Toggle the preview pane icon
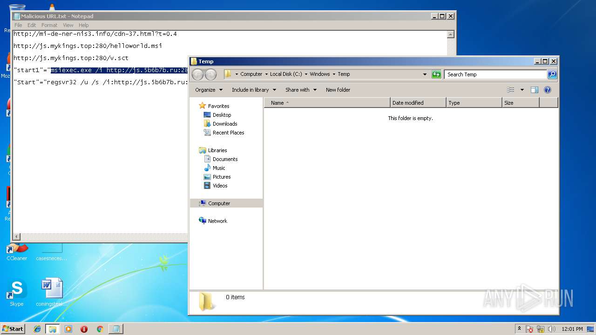This screenshot has width=596, height=335. pos(535,90)
